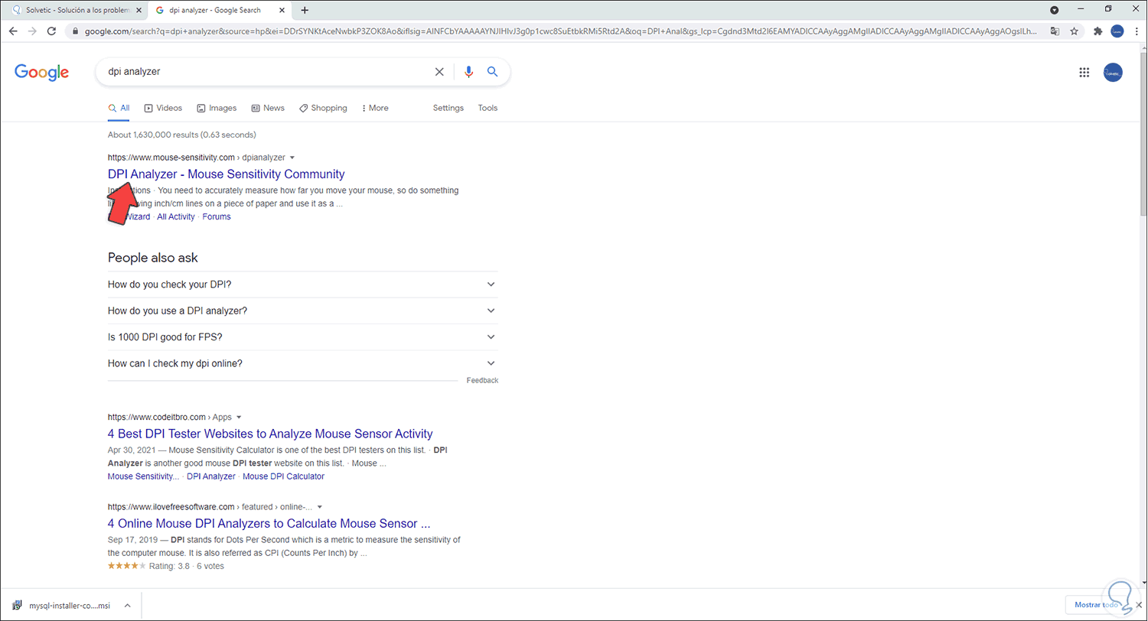Click the Google logo
Image resolution: width=1148 pixels, height=621 pixels.
coord(42,72)
